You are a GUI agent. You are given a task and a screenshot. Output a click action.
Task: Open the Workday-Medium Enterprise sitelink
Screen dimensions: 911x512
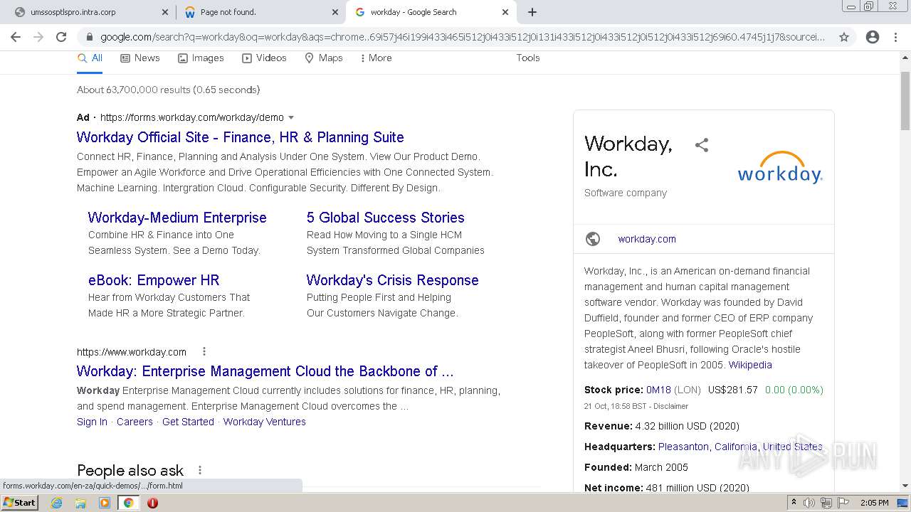177,218
